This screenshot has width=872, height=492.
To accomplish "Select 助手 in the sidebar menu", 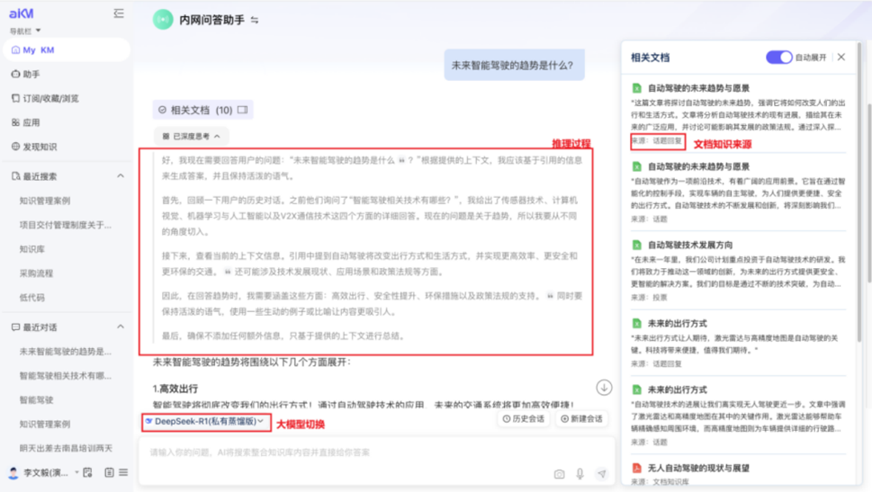I will pos(31,75).
